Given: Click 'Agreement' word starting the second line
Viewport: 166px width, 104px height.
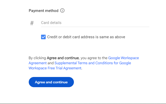Looking at the screenshot, I should tap(38, 63).
